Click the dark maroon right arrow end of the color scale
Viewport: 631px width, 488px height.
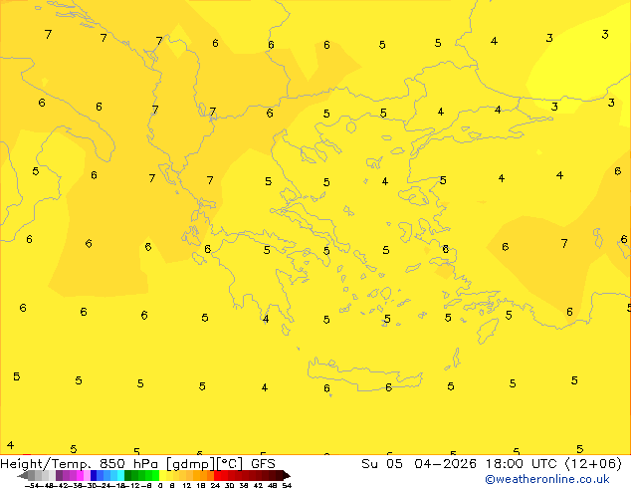tap(287, 475)
